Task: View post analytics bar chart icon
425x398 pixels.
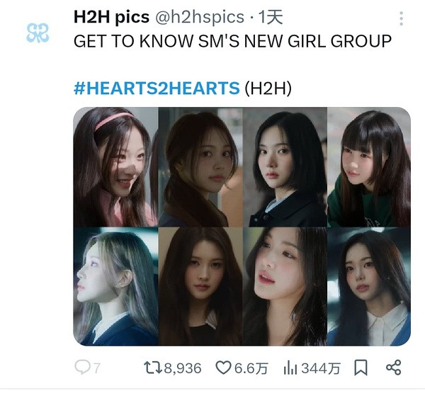Action: (290, 368)
